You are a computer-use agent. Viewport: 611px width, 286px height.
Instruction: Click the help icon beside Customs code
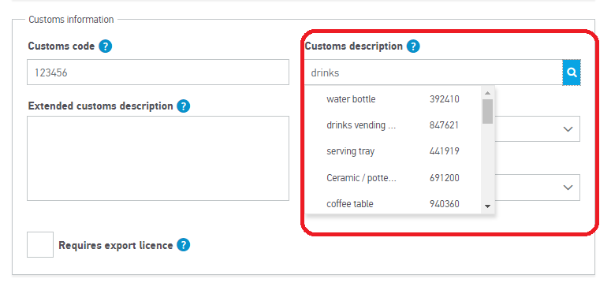(105, 46)
